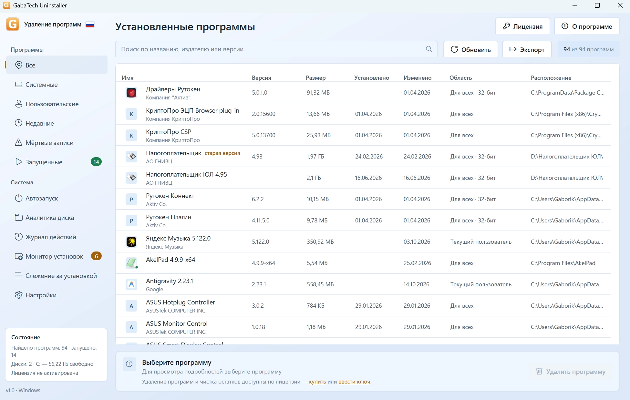Open Слежение за установкой section
The width and height of the screenshot is (630, 400).
pos(57,275)
